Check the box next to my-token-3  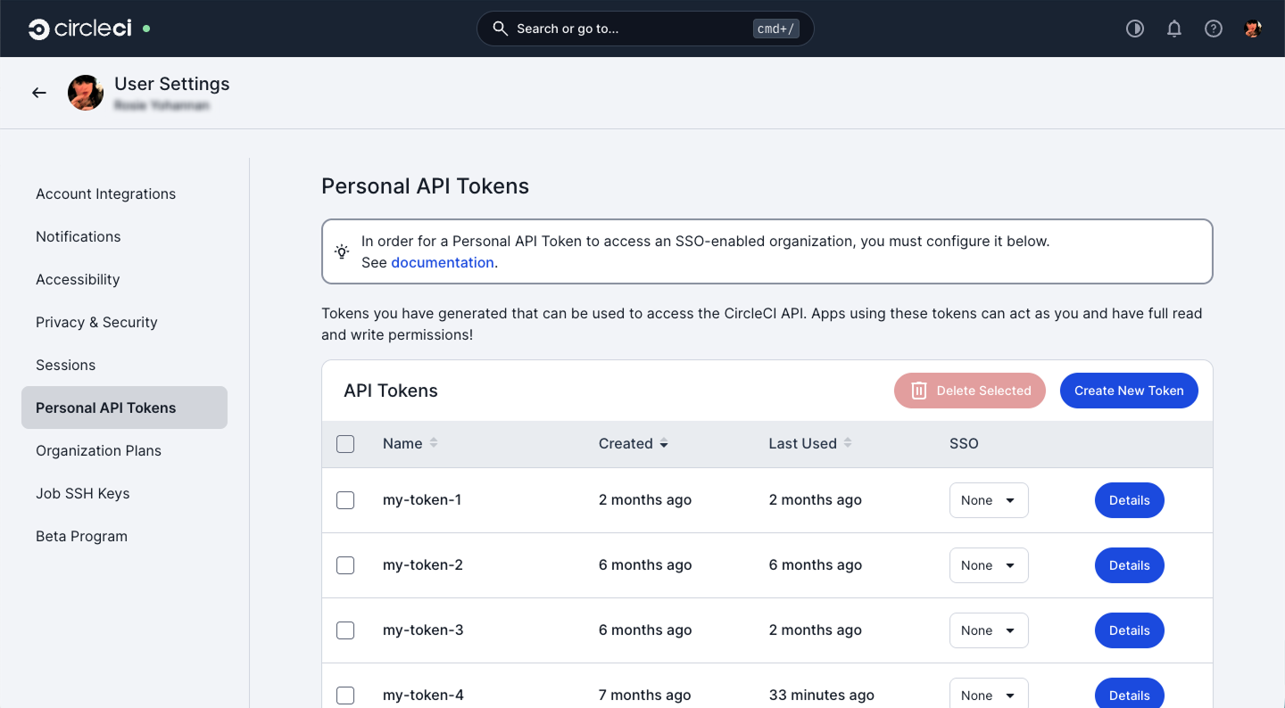pos(345,630)
